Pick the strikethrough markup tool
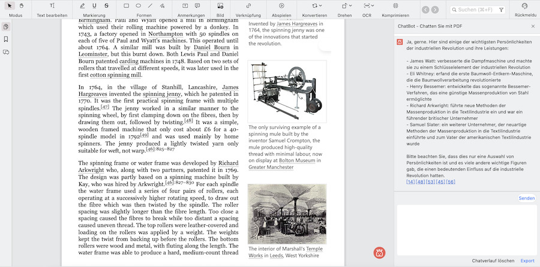The height and width of the screenshot is (267, 540). coord(106,5)
